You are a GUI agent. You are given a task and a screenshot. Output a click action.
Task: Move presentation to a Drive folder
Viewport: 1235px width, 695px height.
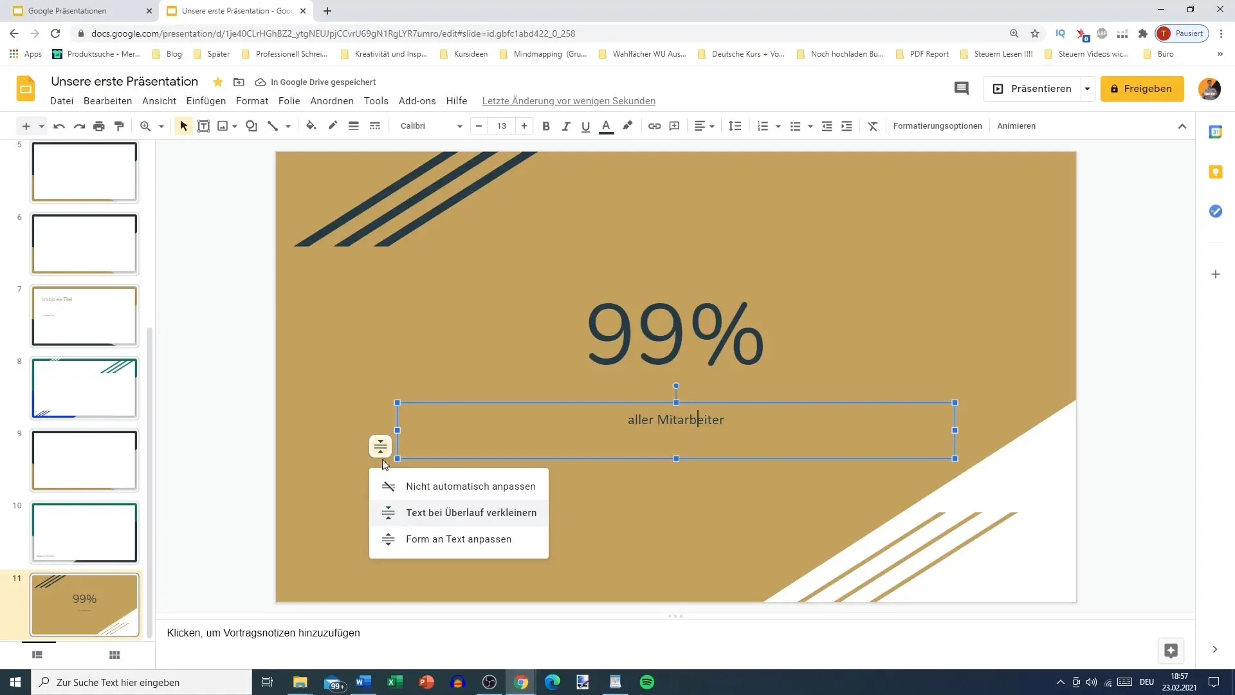(x=239, y=82)
